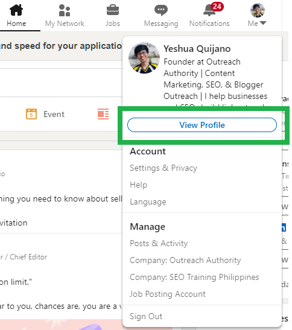Click headline 'Founder at Outreach Authority'

[x=202, y=68]
